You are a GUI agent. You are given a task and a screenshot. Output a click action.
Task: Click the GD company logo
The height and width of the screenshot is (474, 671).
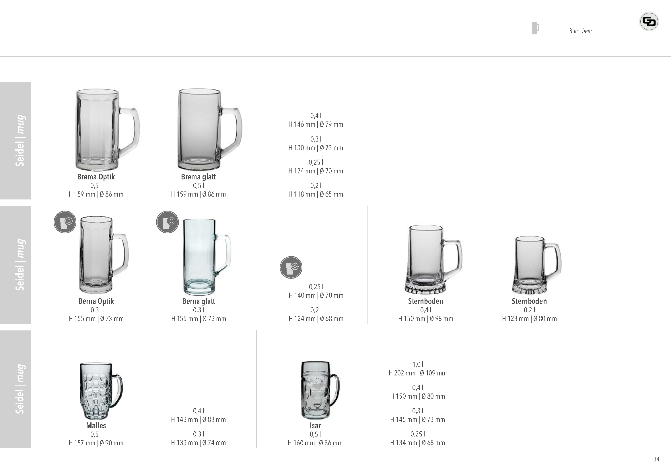click(649, 21)
